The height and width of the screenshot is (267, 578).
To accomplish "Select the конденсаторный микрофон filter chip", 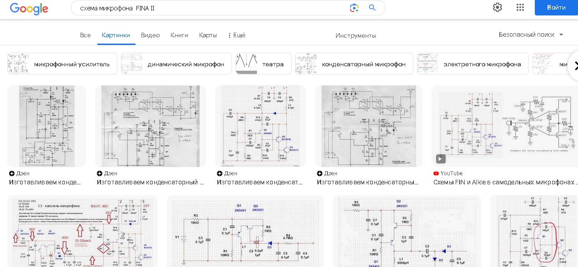I will pyautogui.click(x=354, y=64).
